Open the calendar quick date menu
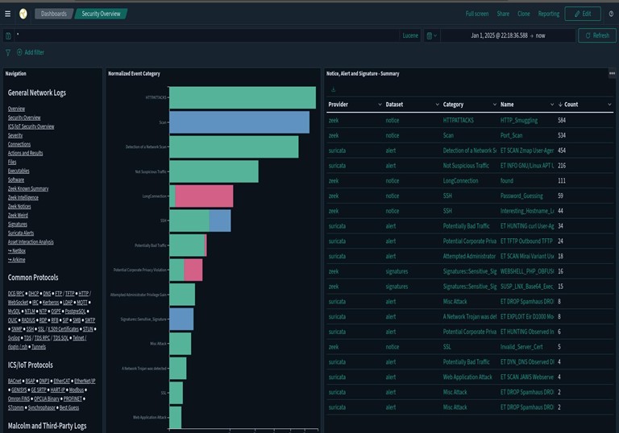Image resolution: width=619 pixels, height=433 pixels. (432, 35)
